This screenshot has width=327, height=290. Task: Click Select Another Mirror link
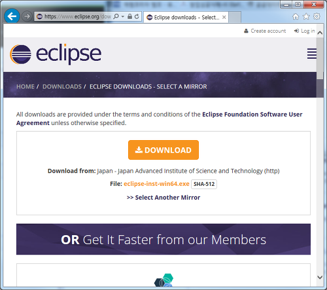tap(163, 198)
